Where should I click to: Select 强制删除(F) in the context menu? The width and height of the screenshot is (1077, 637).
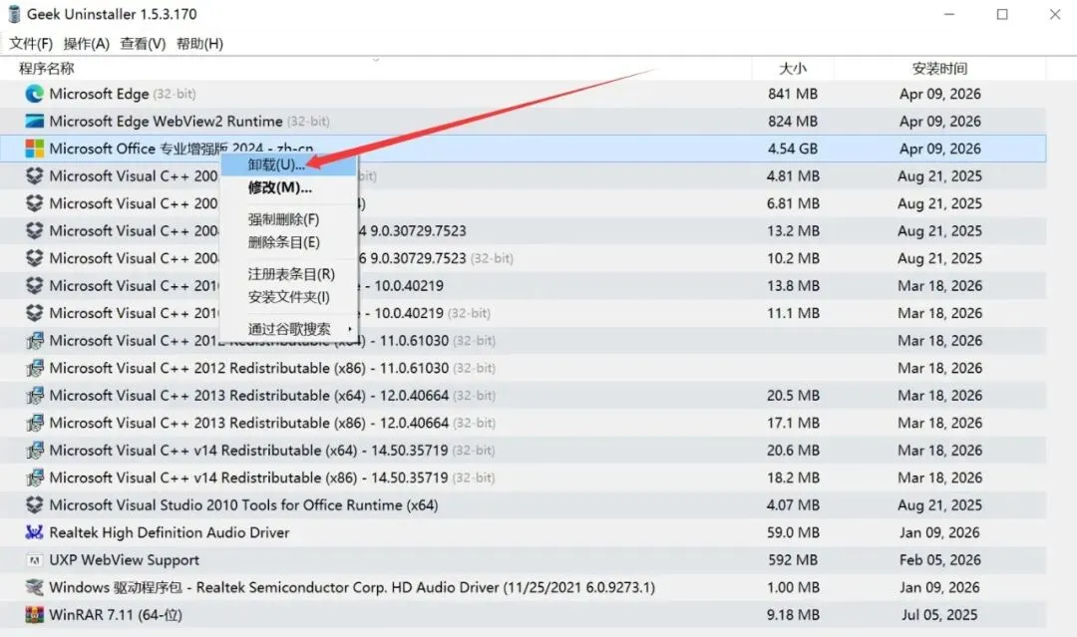[288, 219]
